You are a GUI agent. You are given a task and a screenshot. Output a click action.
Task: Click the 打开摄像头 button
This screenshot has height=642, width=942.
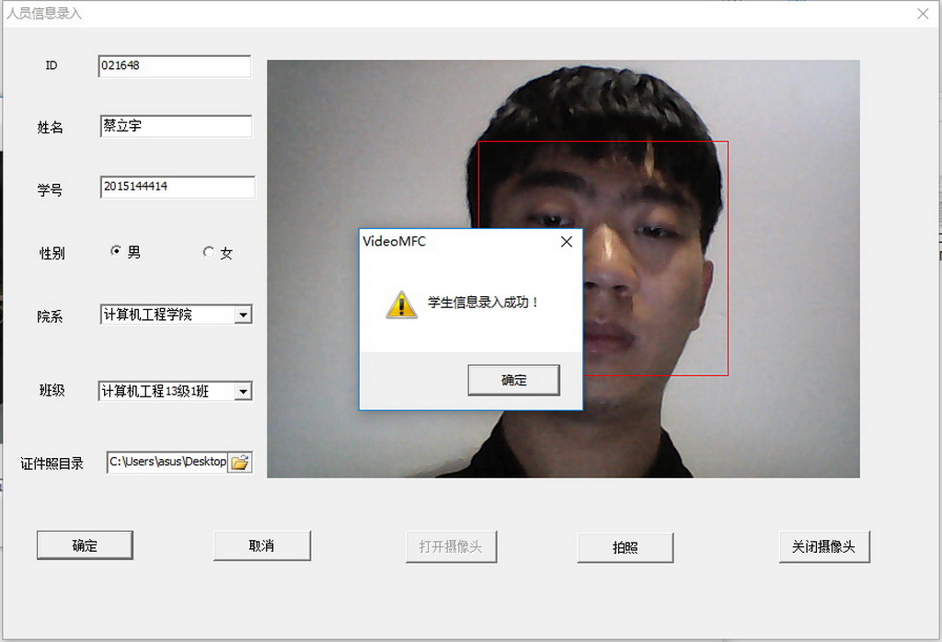pyautogui.click(x=451, y=546)
